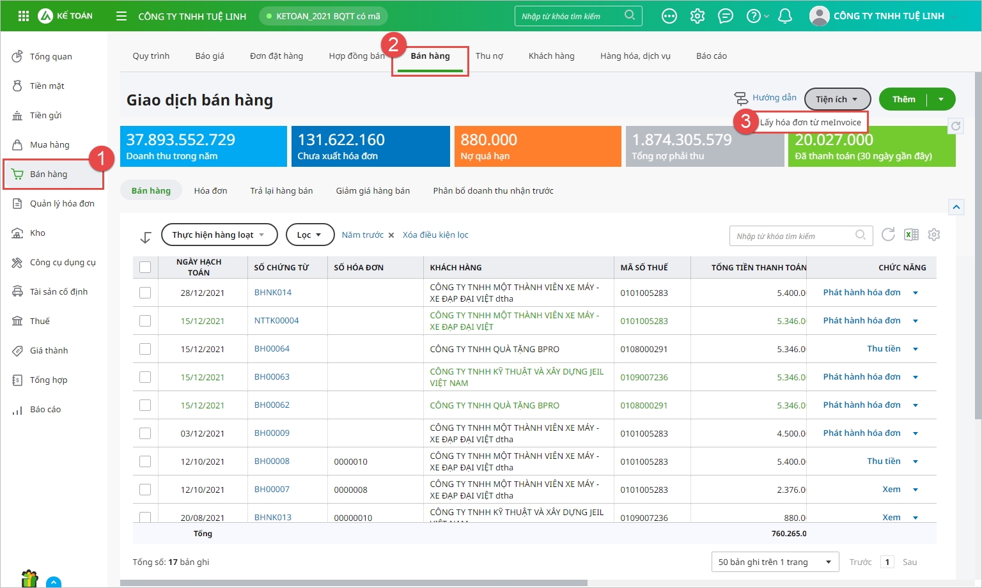
Task: Click the hamburger menu icon
Action: [x=121, y=16]
